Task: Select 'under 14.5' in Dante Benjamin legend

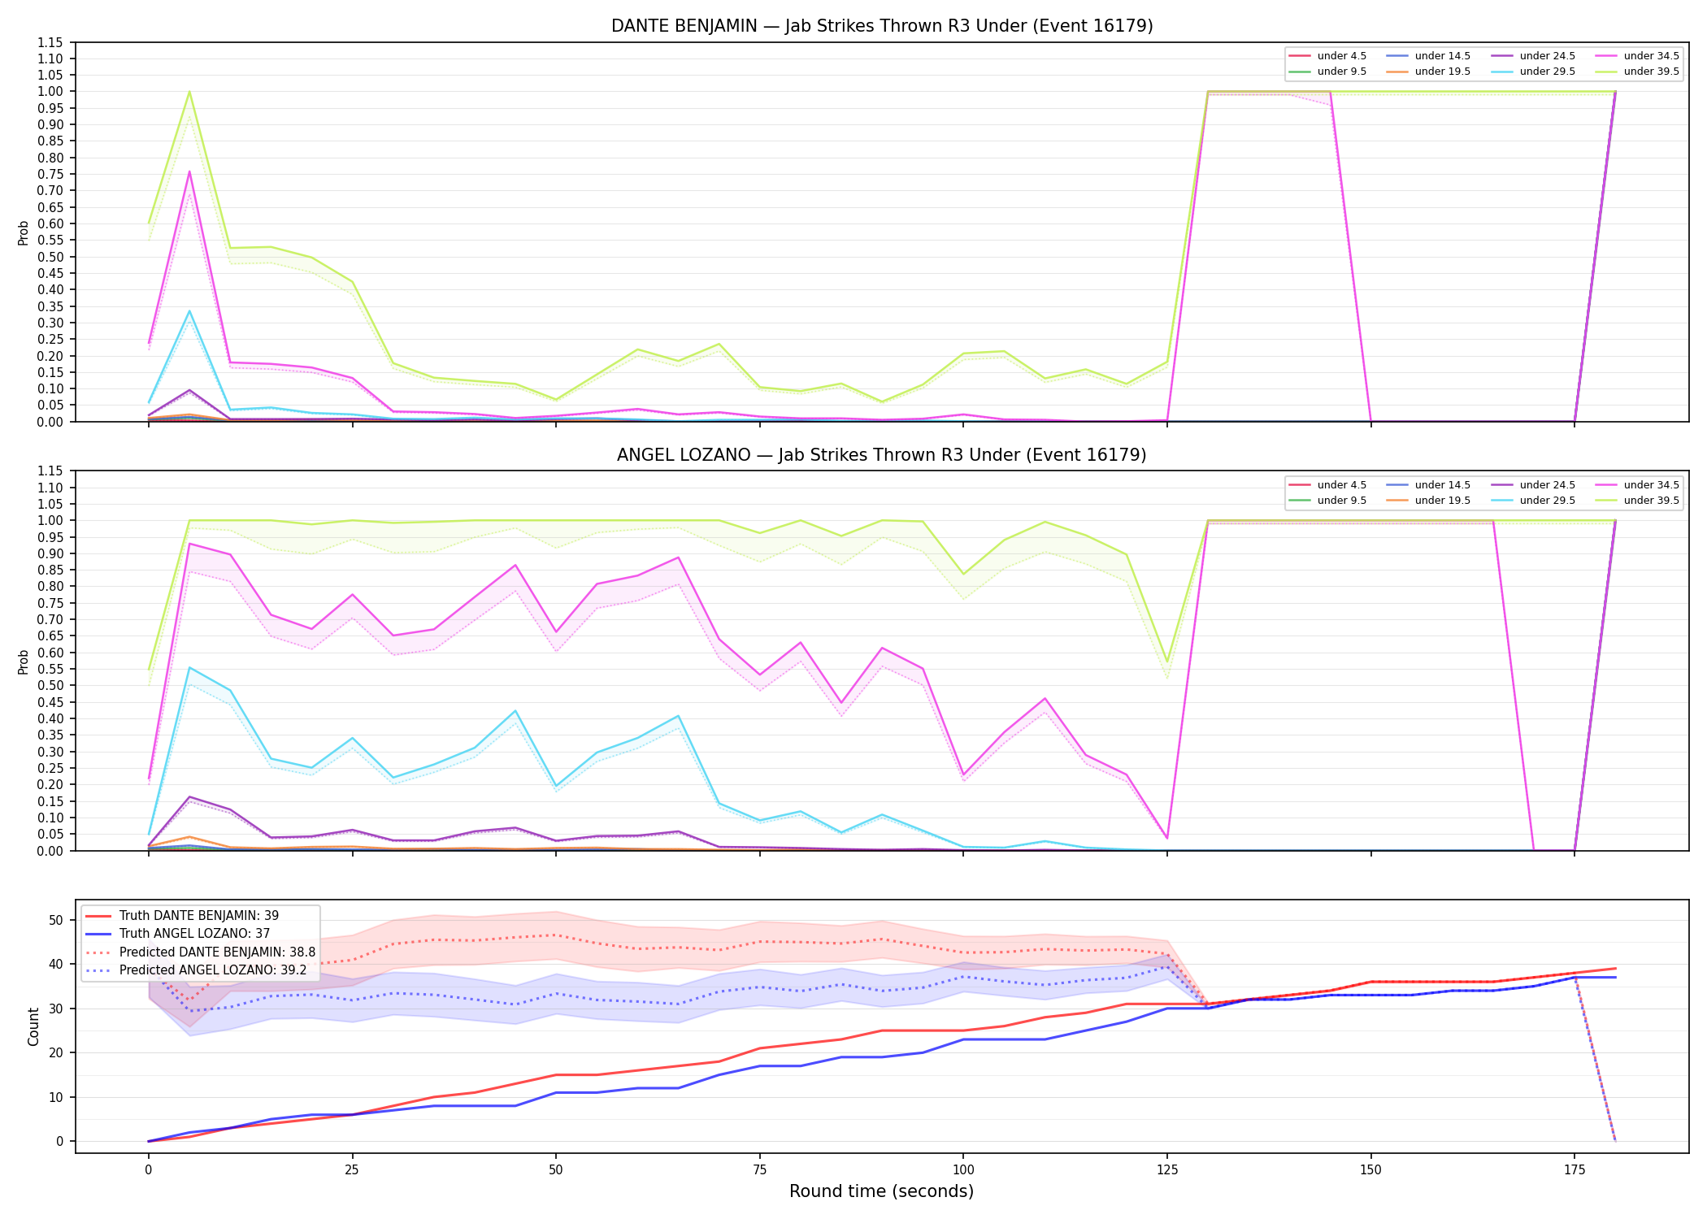Action: tap(1443, 56)
